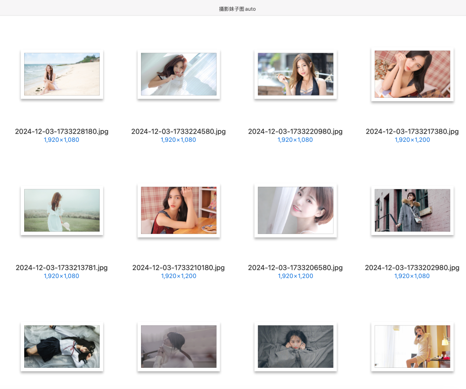This screenshot has height=389, width=466.
Task: Choose the 2024-12-03-1733210180.jpg thumbnail
Action: pos(179,210)
